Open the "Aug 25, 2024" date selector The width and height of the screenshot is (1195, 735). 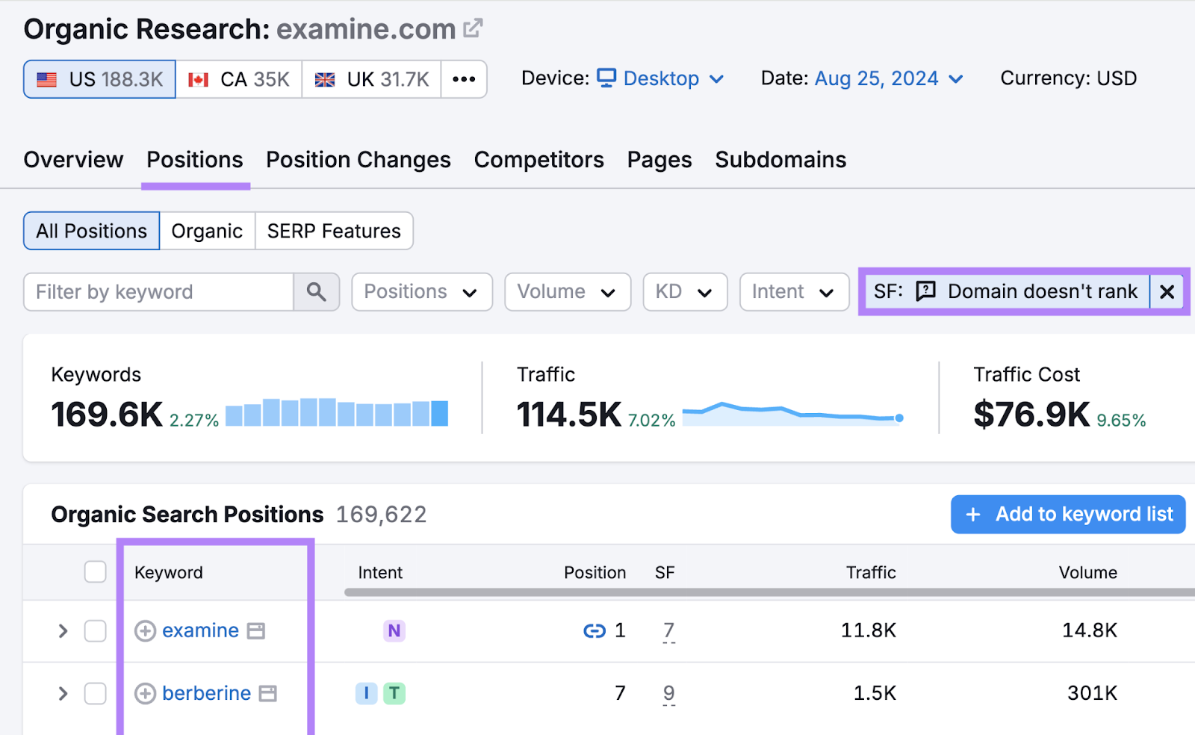[876, 78]
